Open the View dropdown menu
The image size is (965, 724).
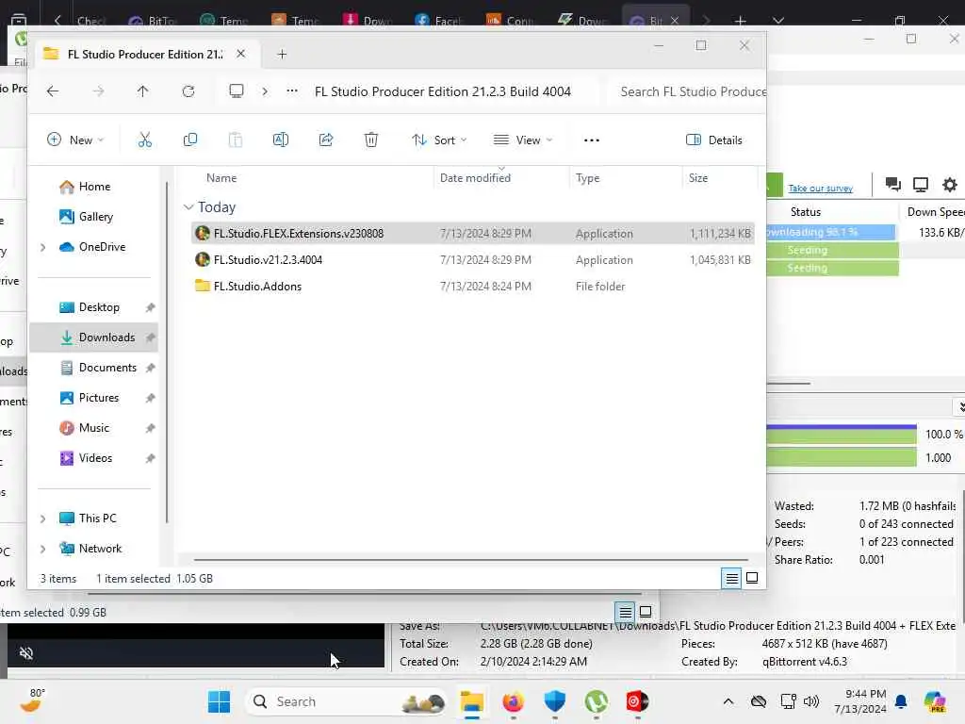pos(523,140)
